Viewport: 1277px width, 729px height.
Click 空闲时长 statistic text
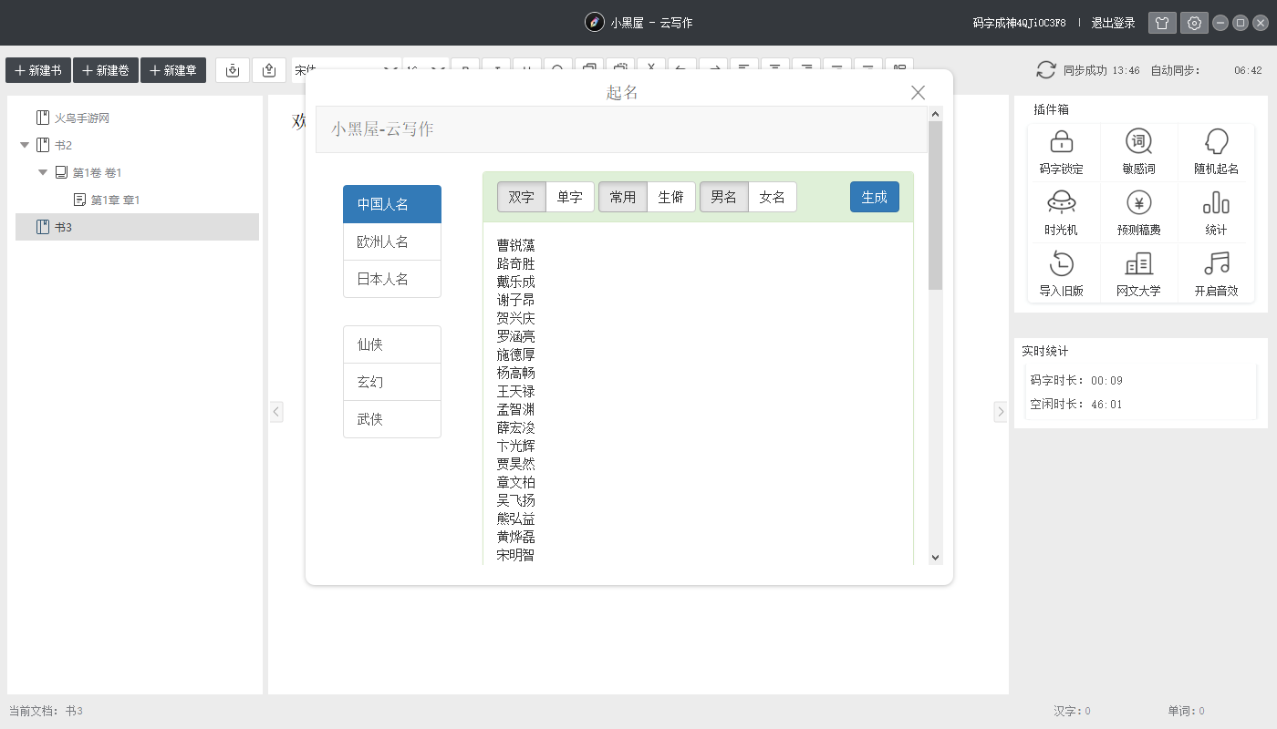[x=1076, y=405]
